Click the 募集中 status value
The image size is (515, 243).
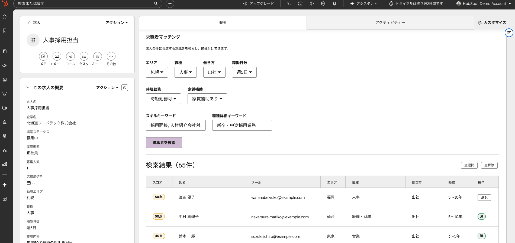point(32,138)
